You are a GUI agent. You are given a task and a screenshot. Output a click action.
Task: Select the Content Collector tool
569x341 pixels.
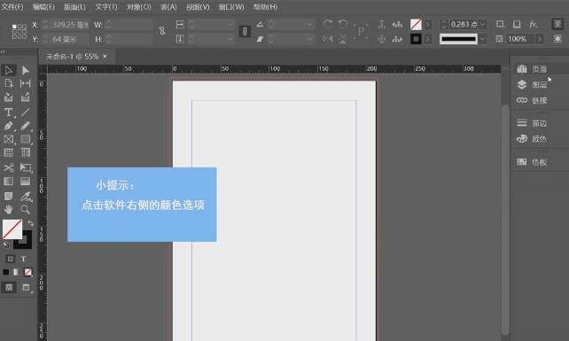point(8,97)
